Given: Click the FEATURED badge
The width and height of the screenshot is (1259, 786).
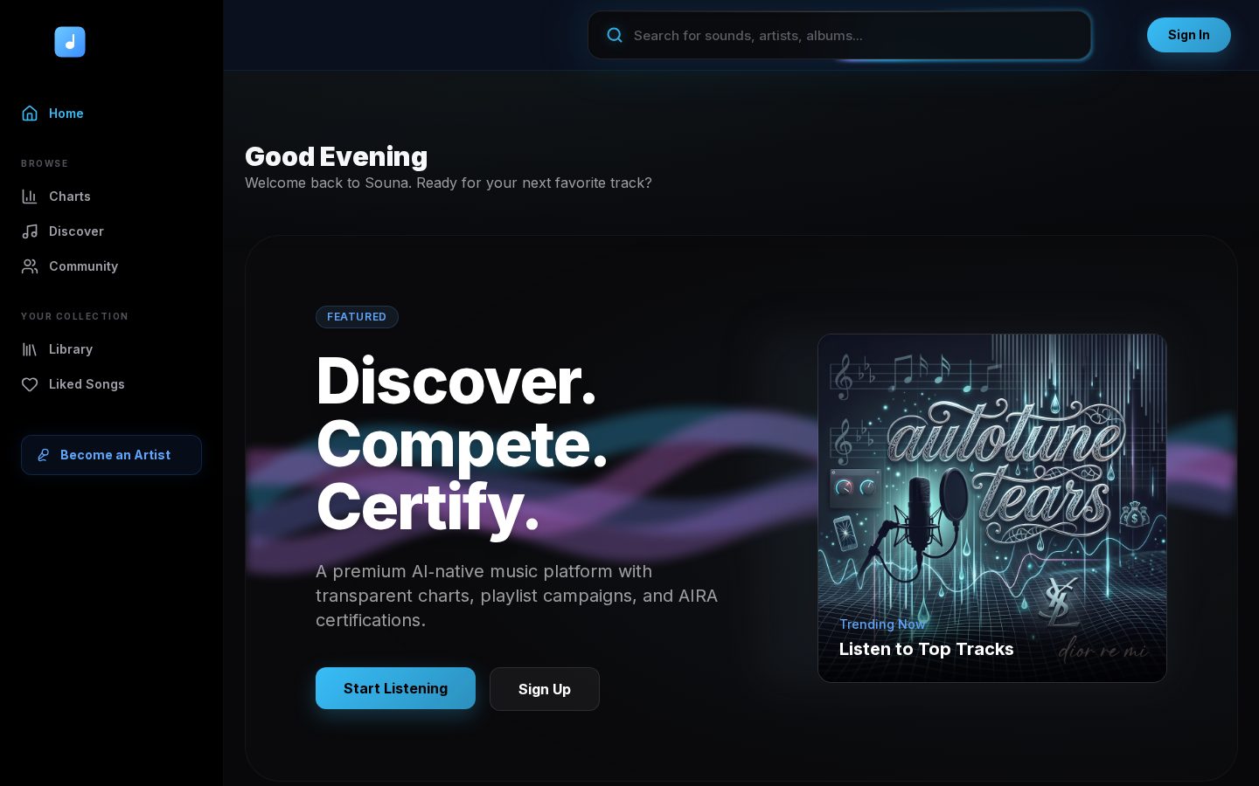Looking at the screenshot, I should click(357, 317).
